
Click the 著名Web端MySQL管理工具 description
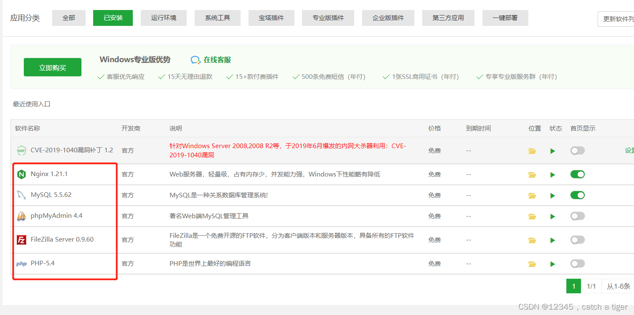[x=209, y=216]
